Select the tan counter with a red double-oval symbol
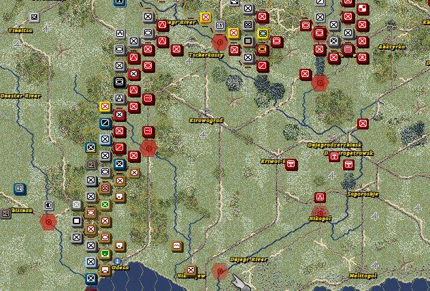 [105, 188]
